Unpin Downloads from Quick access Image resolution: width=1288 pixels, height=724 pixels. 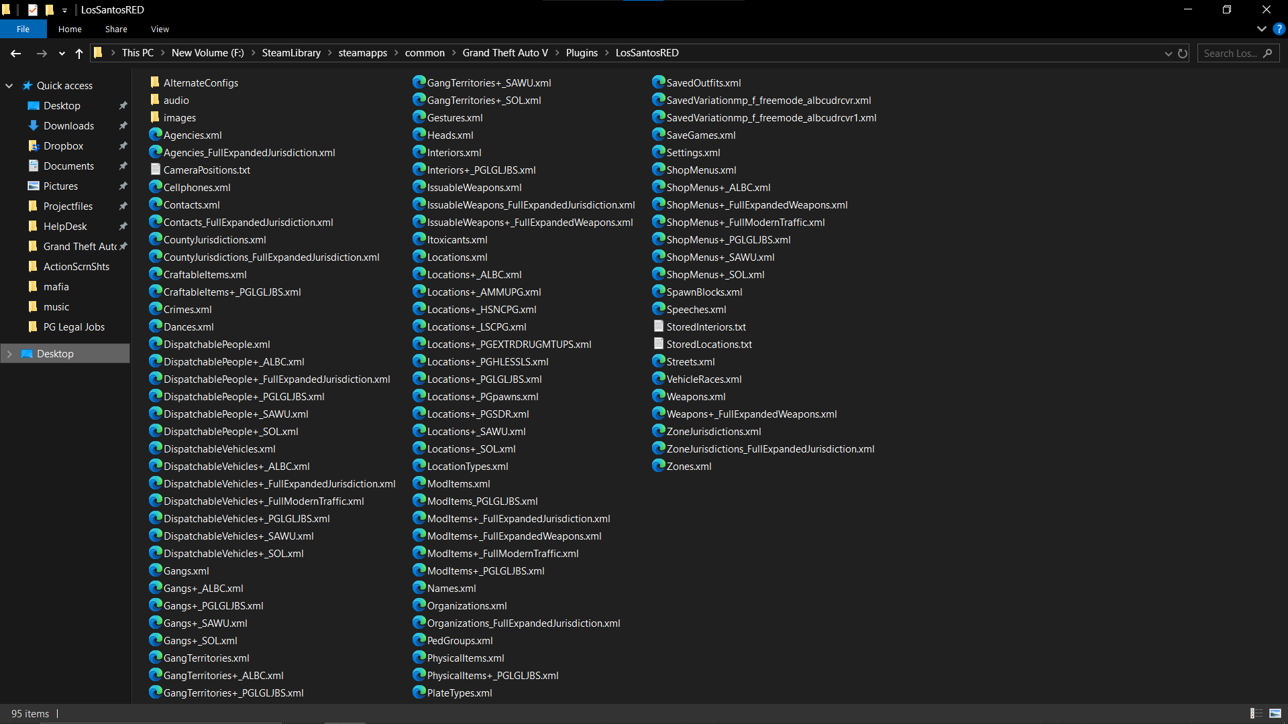pos(123,126)
